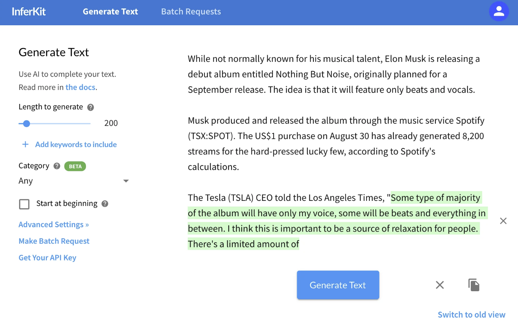This screenshot has width=518, height=330.
Task: Open the docs link
Action: click(80, 87)
